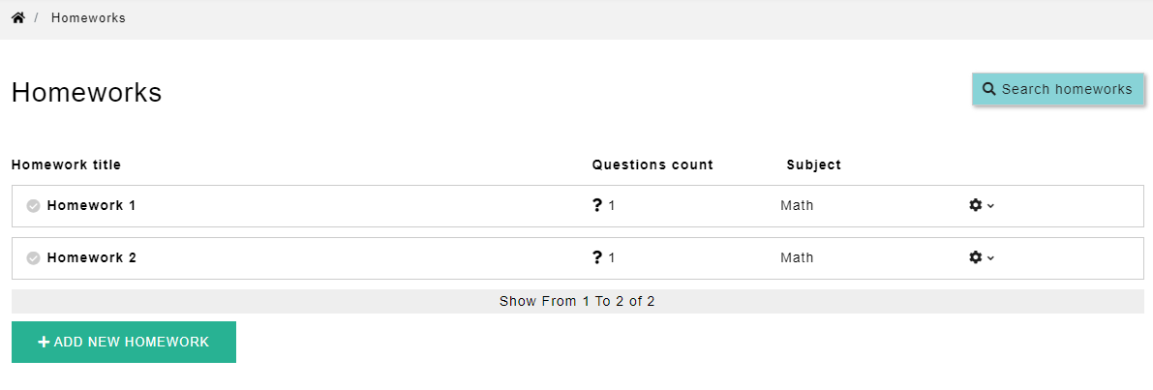Click the Questions count column header
Image resolution: width=1153 pixels, height=390 pixels.
[652, 165]
